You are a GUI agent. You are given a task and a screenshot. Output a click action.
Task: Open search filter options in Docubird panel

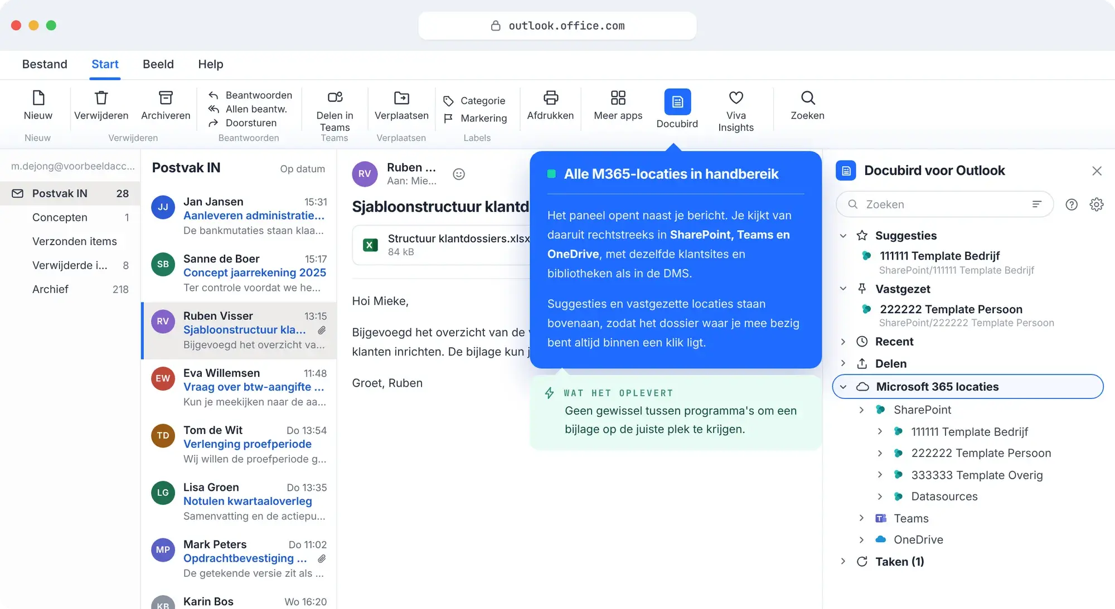(x=1036, y=204)
